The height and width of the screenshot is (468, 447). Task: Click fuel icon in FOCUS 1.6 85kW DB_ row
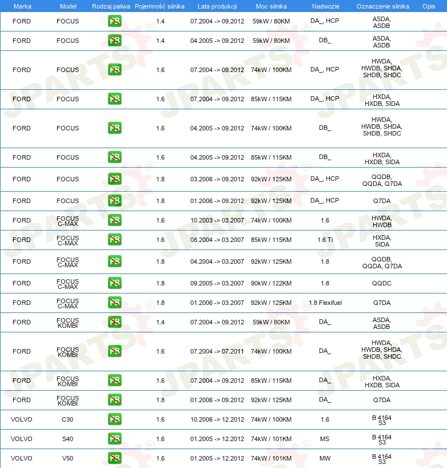pyautogui.click(x=114, y=157)
